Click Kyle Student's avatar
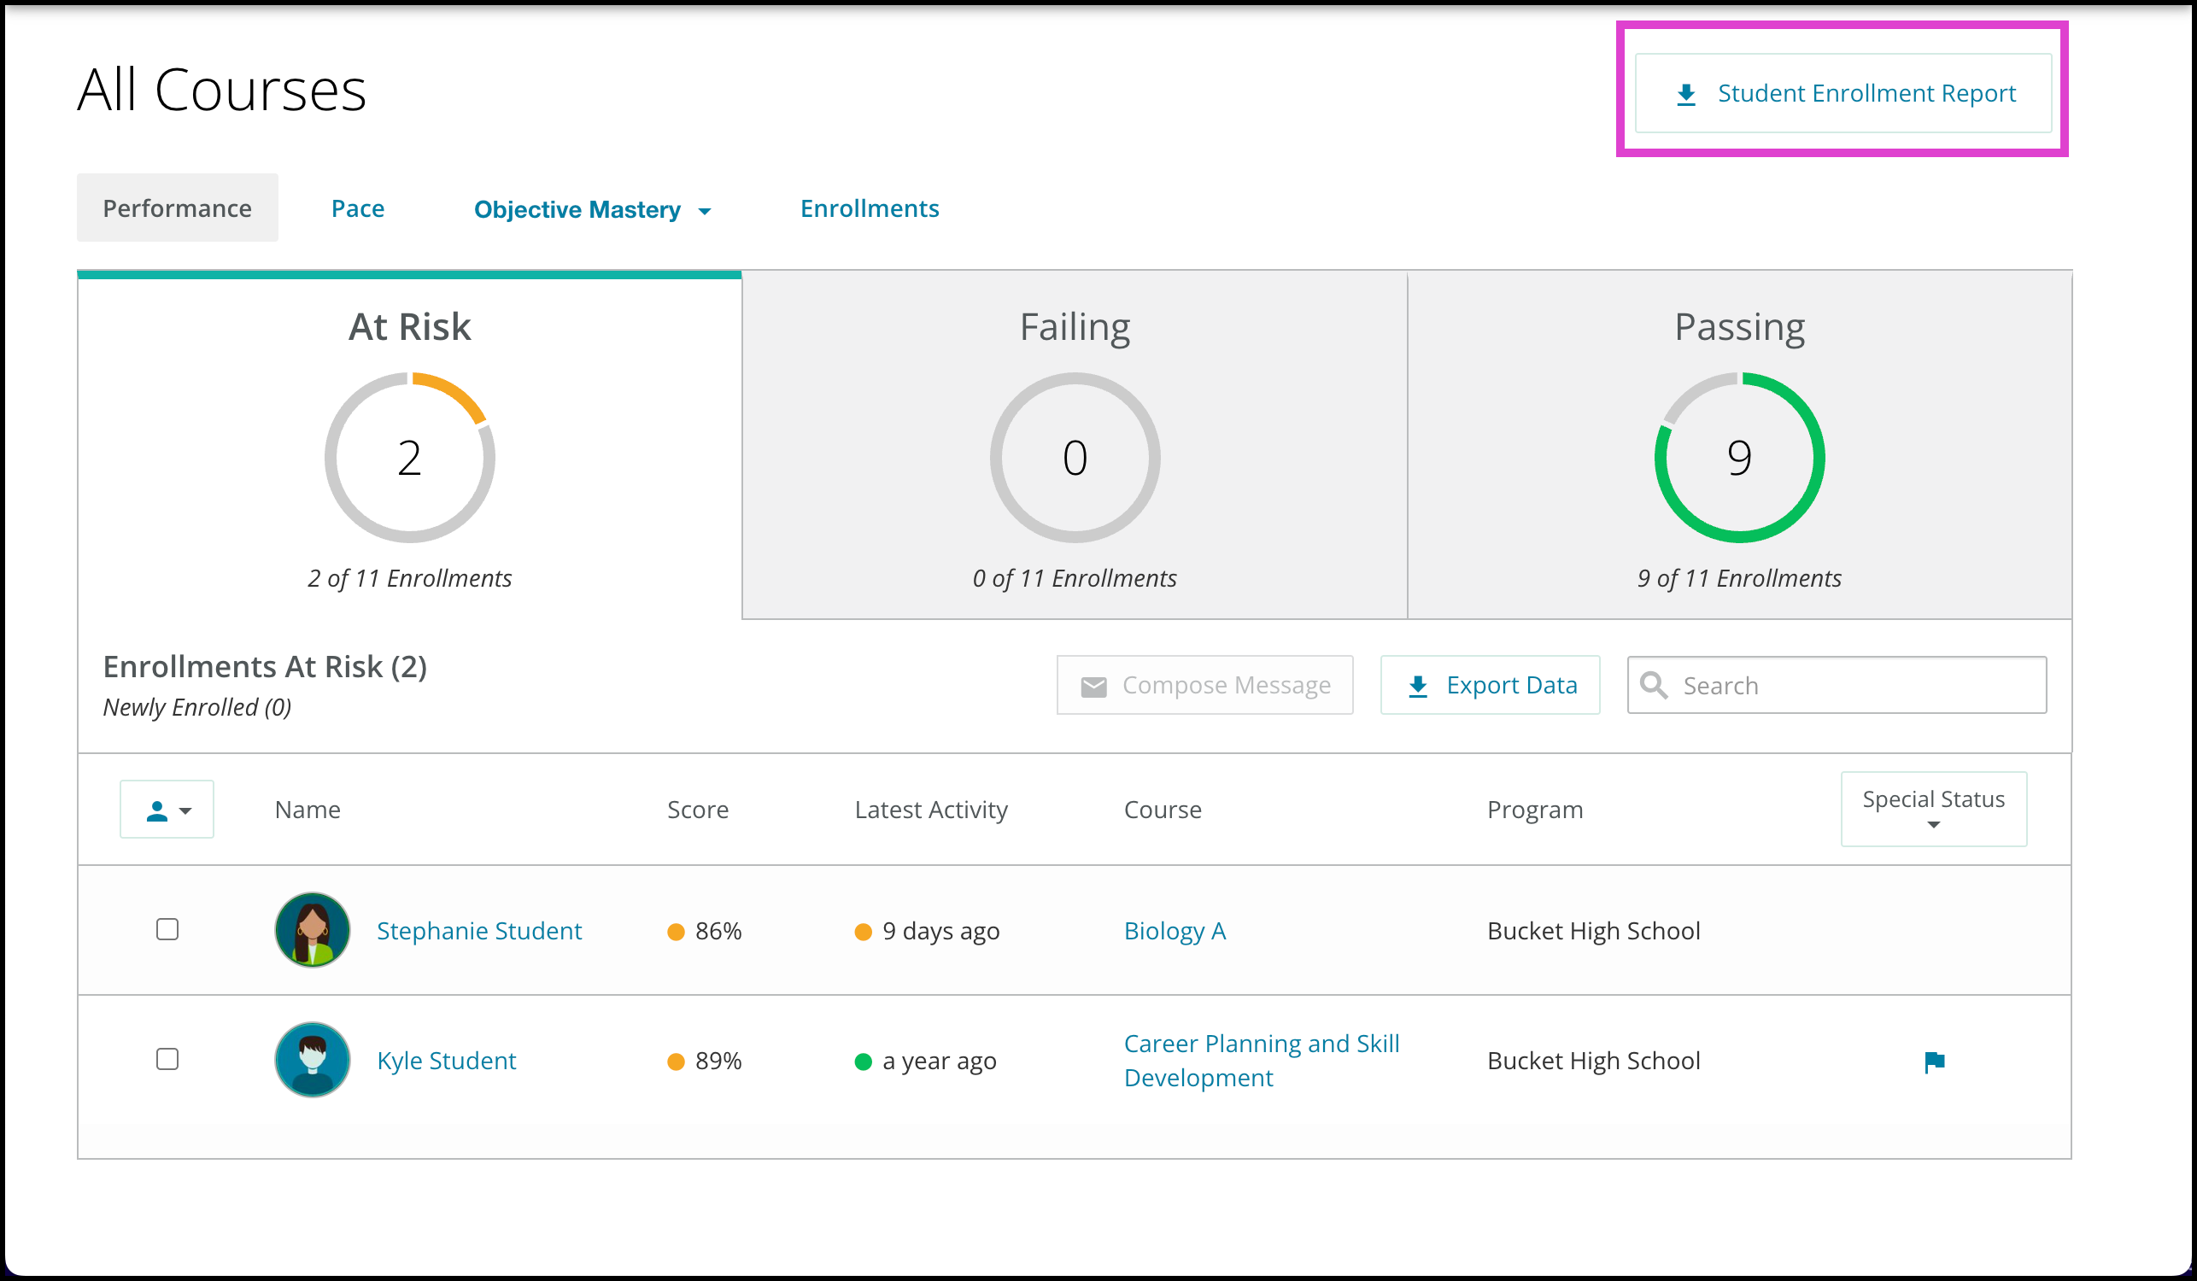 (312, 1060)
